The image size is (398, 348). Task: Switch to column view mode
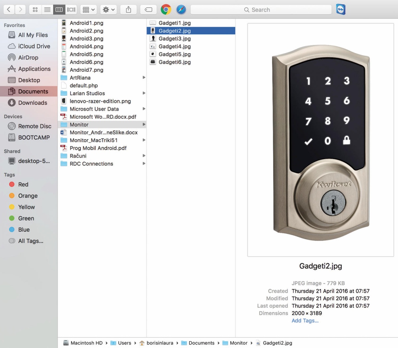[x=59, y=10]
